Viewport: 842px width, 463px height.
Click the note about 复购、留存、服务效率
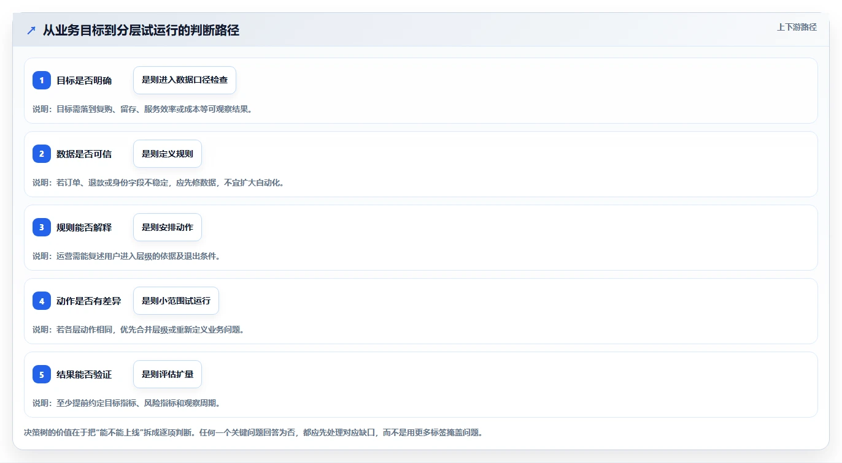pyautogui.click(x=142, y=109)
